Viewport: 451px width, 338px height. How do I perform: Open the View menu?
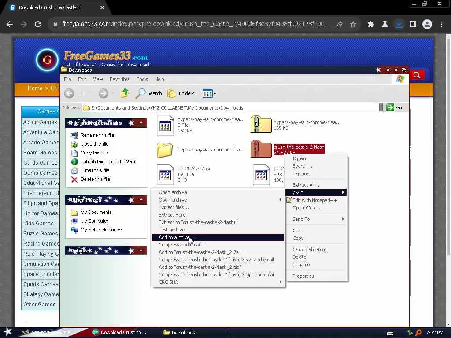[98, 79]
